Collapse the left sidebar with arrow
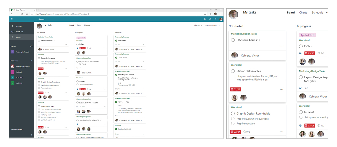 tap(32, 135)
